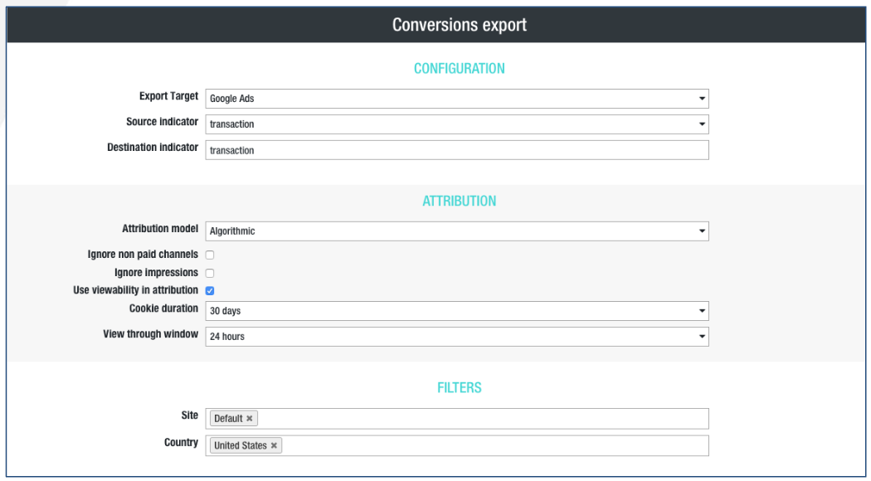Select the Default site tag
871x481 pixels.
[228, 419]
